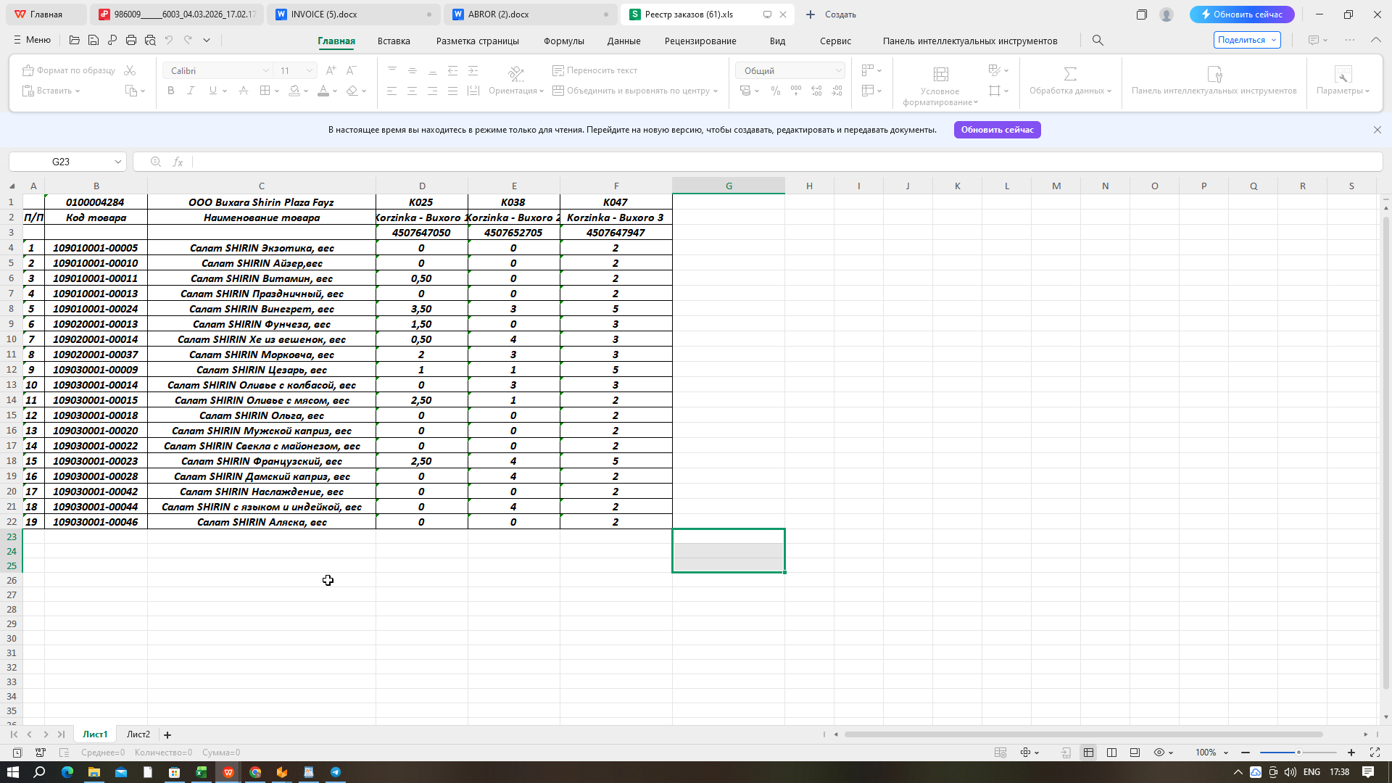This screenshot has height=783, width=1392.
Task: Expand the Name Box dropdown showing G23
Action: [x=117, y=162]
